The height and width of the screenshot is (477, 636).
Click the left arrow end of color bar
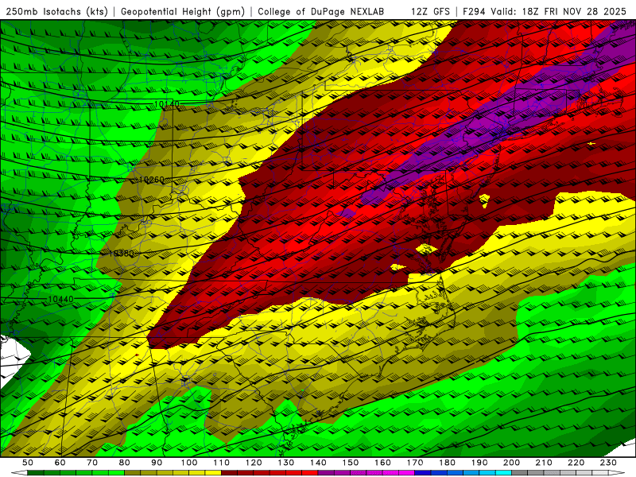[19, 472]
